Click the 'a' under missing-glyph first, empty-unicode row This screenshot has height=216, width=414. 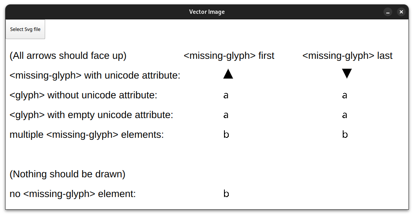click(x=226, y=115)
